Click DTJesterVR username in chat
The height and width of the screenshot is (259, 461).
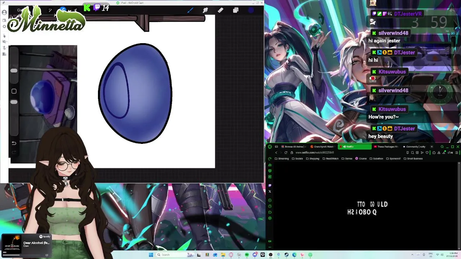408,14
